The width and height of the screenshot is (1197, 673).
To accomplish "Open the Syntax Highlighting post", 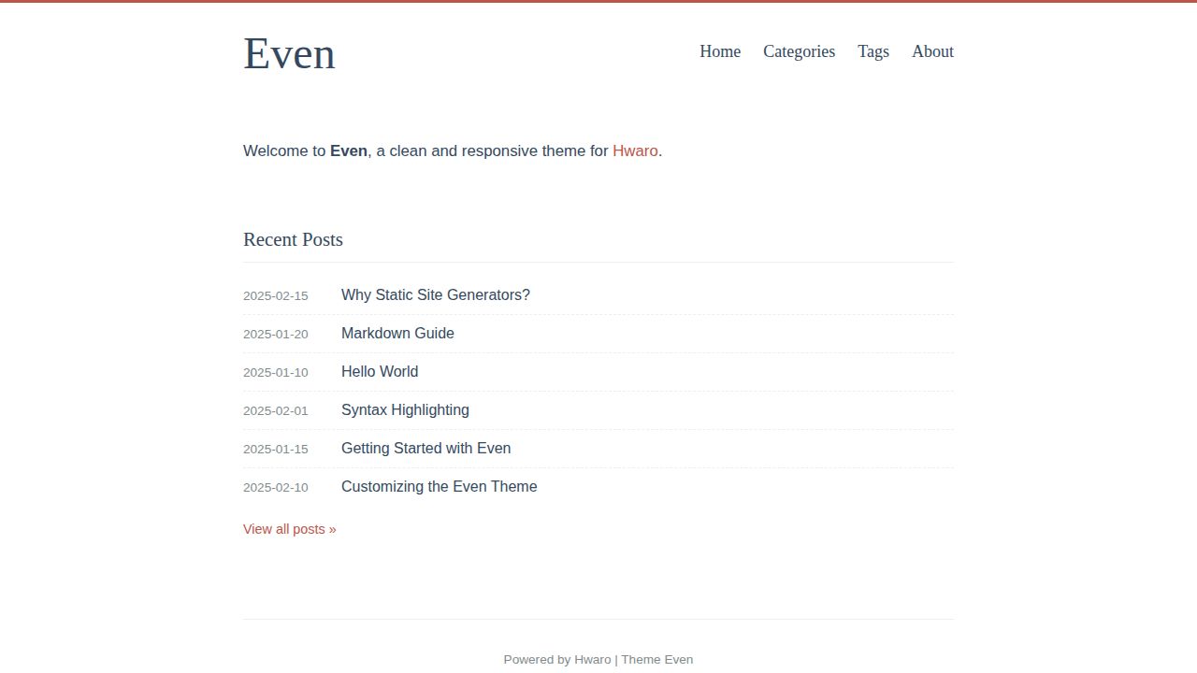I will [x=405, y=409].
